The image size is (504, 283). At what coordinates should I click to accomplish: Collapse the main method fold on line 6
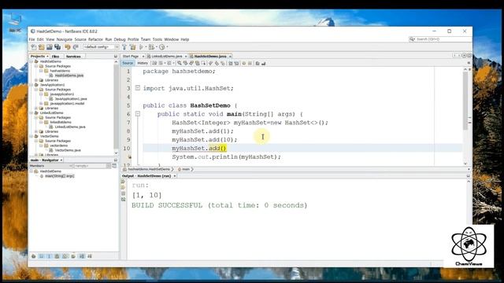click(x=138, y=113)
